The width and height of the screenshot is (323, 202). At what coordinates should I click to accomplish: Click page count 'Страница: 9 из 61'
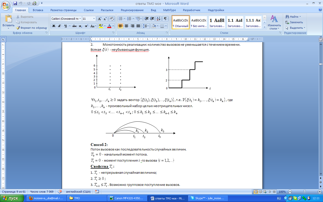tap(14, 192)
